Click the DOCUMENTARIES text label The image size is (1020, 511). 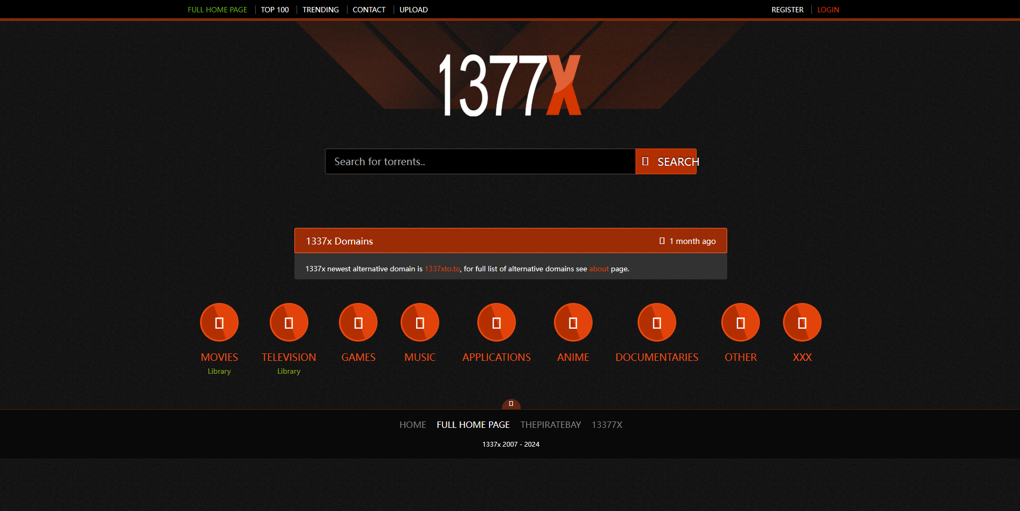[657, 357]
